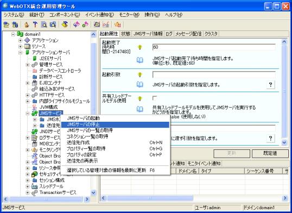292x213 pixels.
Task: Click the attributes panel vertical scrollbar down arrow
Action: tap(284, 142)
